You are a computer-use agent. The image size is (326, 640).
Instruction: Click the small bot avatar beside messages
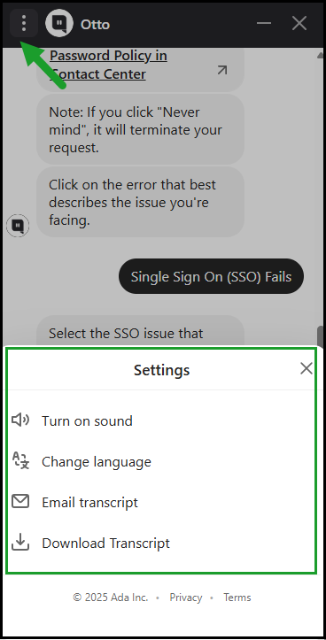click(18, 226)
